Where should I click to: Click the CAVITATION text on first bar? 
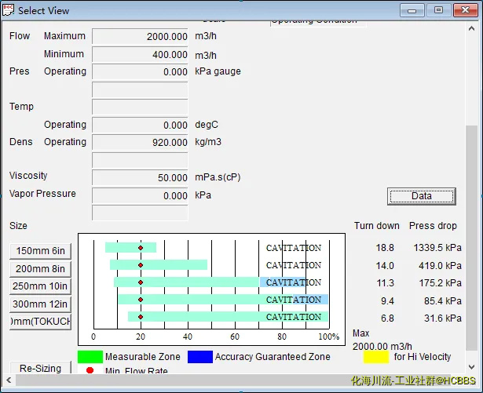click(294, 248)
